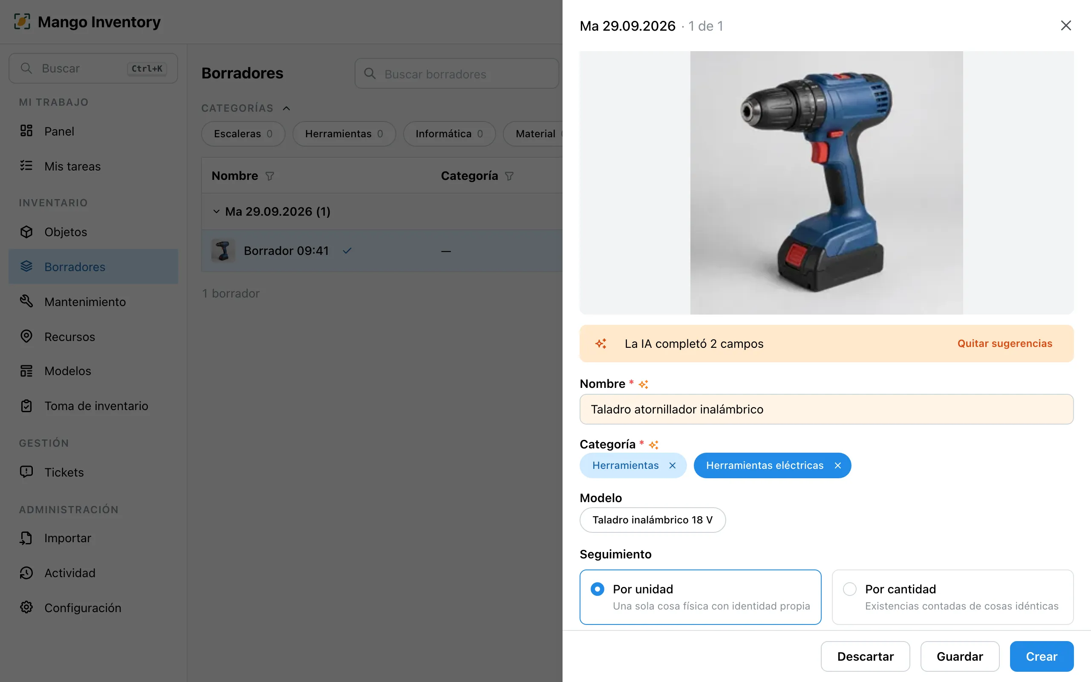Open Panel via its dashboard icon

[26, 131]
